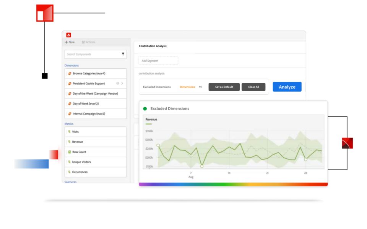Image resolution: width=367 pixels, height=229 pixels.
Task: Expand Persistent Cookie Support chevron
Action: pyautogui.click(x=122, y=83)
